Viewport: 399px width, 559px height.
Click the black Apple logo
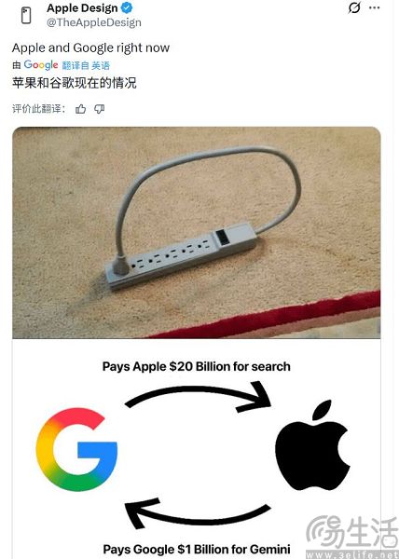coord(312,445)
